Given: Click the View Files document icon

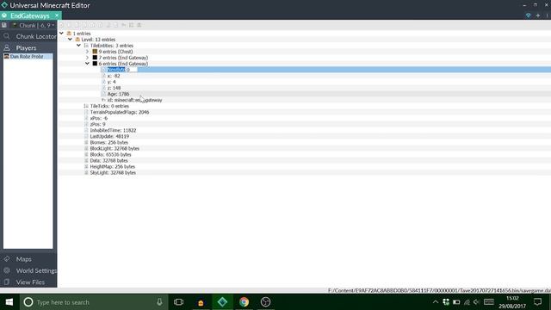Looking at the screenshot, I should pos(6,282).
